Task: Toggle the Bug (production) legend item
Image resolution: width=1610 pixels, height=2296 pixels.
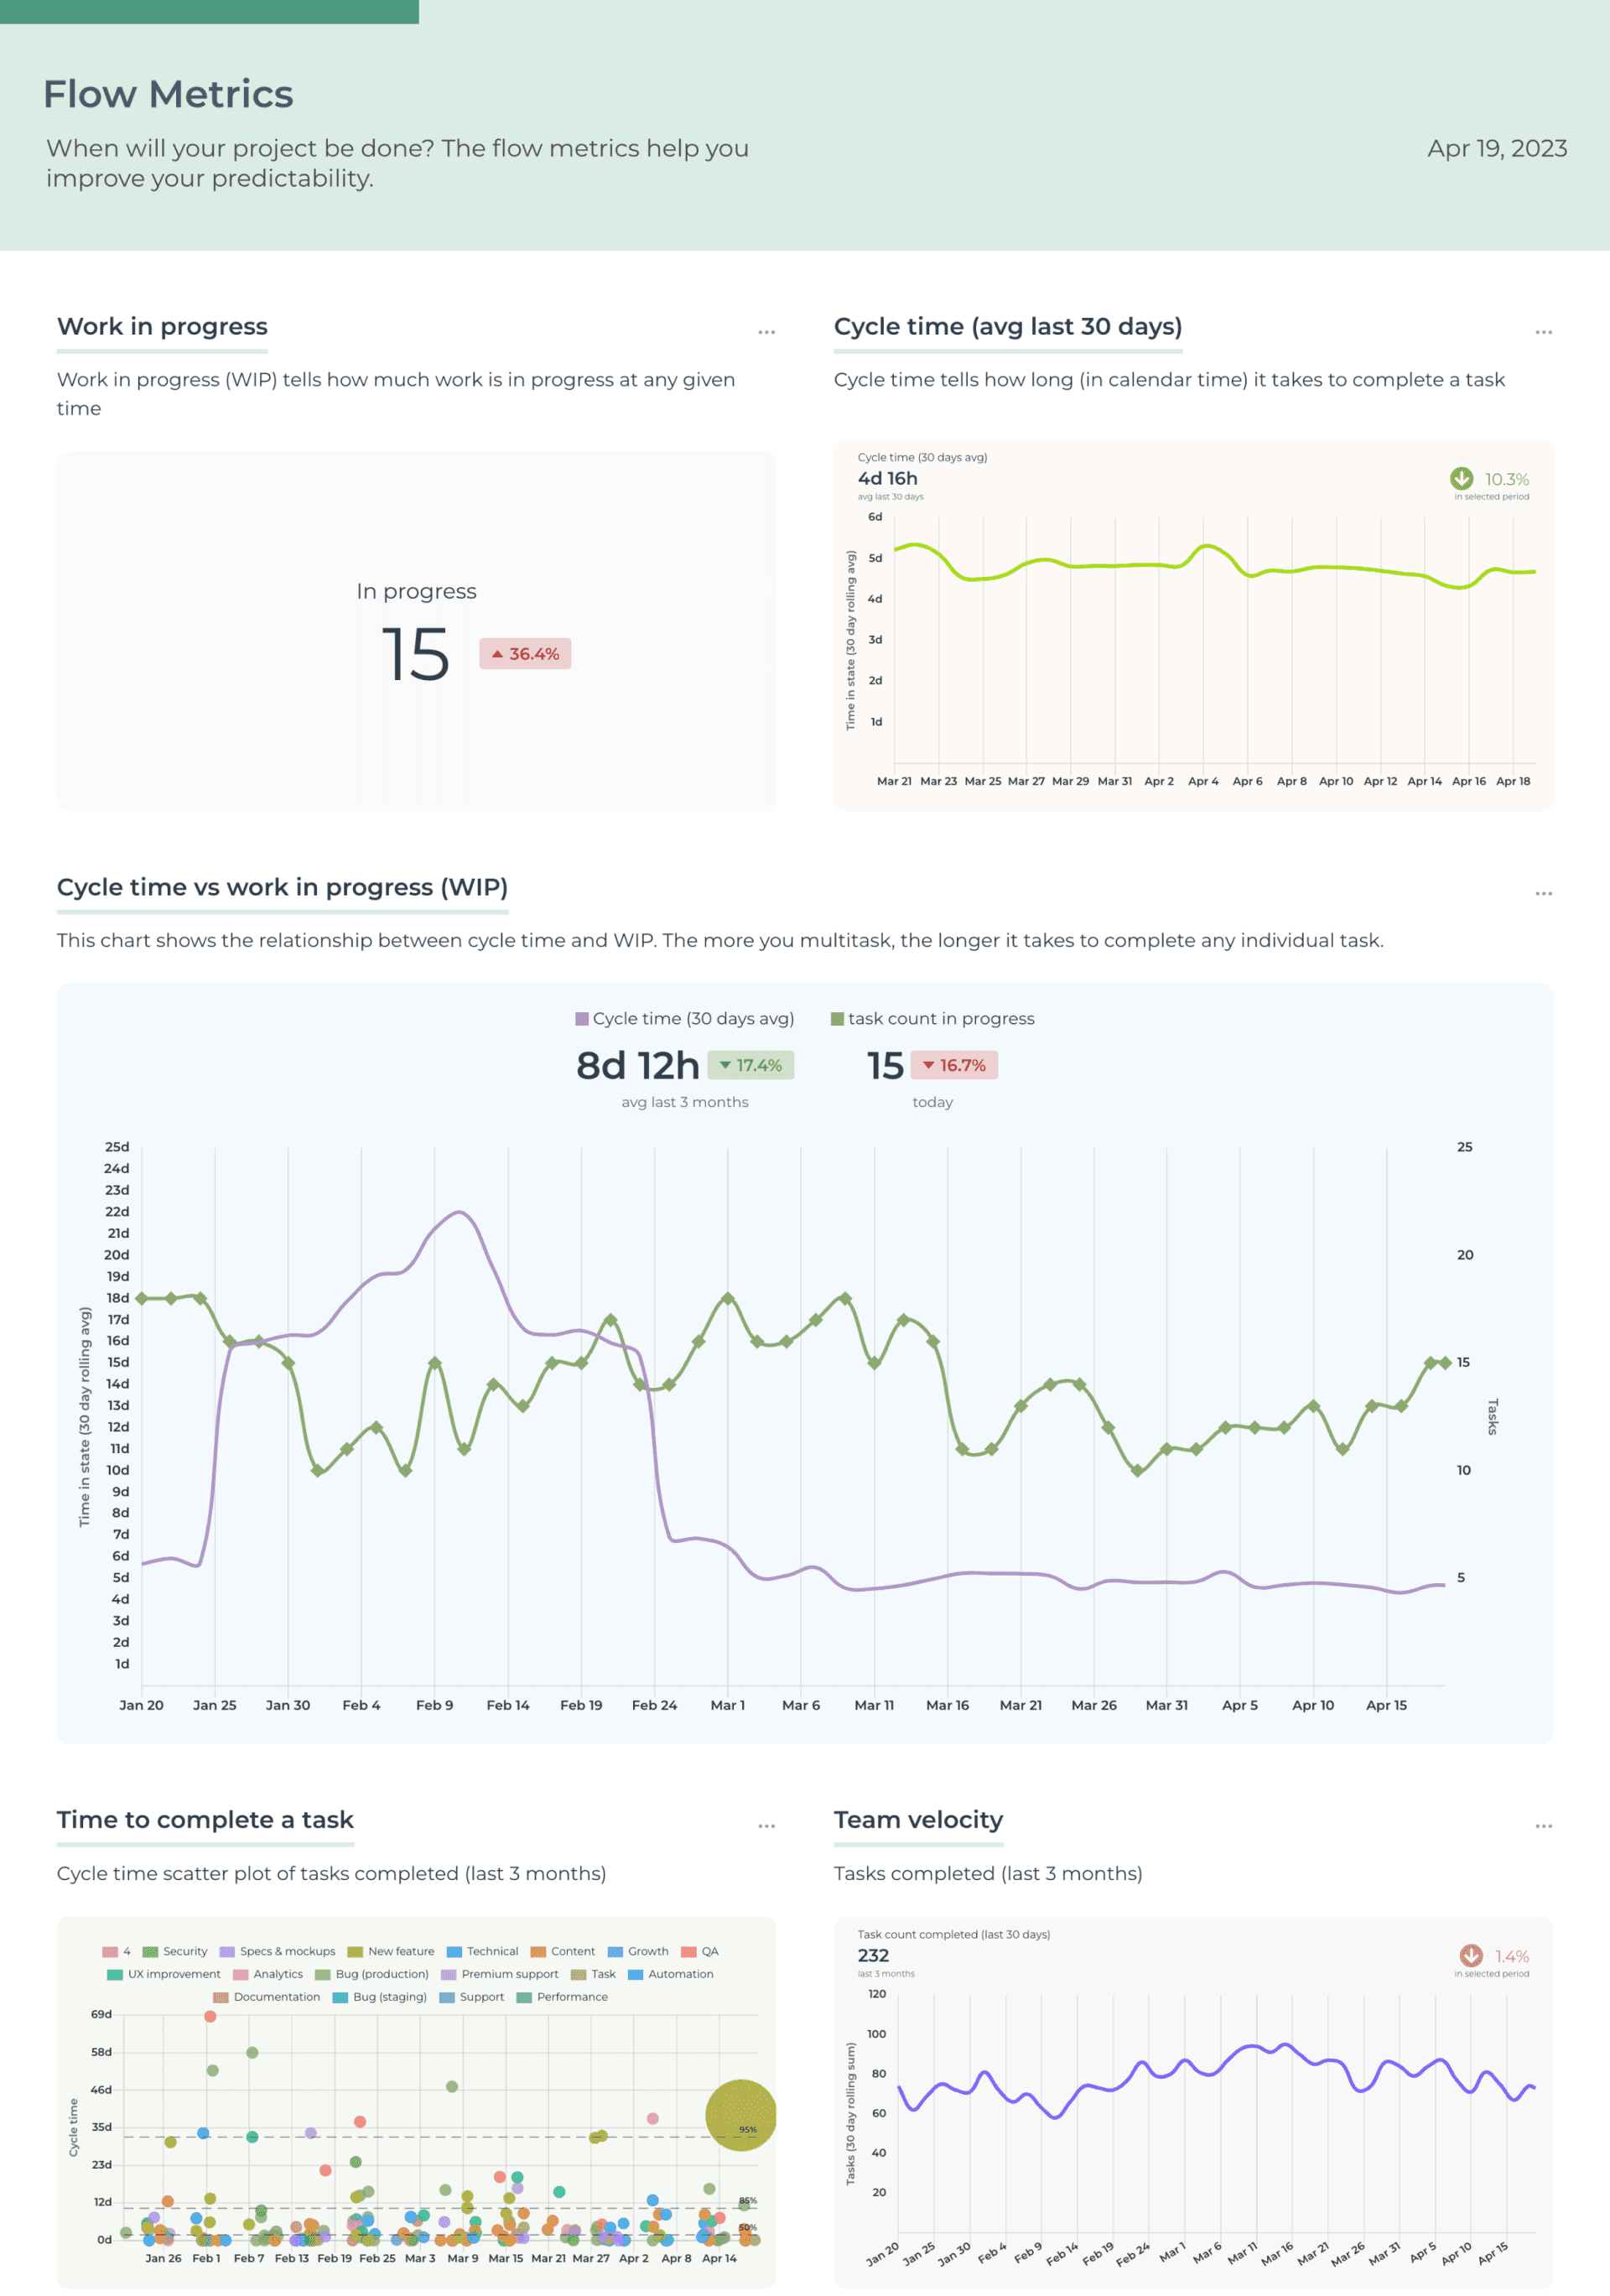Action: [x=322, y=1974]
